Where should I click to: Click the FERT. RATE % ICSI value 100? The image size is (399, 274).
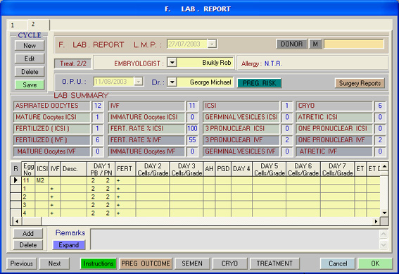(x=192, y=128)
